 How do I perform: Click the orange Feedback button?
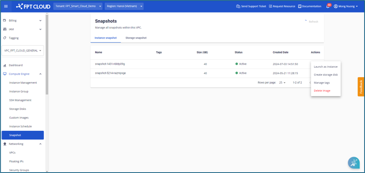(361, 87)
